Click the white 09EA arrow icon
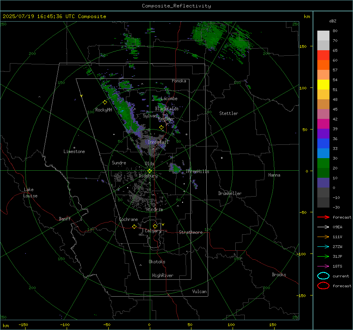This screenshot has width=353, height=330. (323, 227)
